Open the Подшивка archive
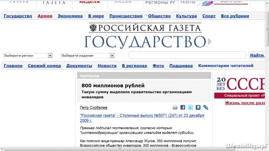 [x=181, y=66]
